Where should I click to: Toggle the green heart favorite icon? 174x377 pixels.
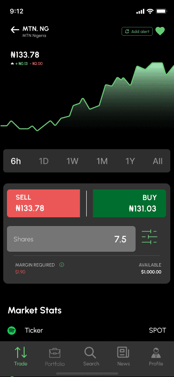[160, 31]
